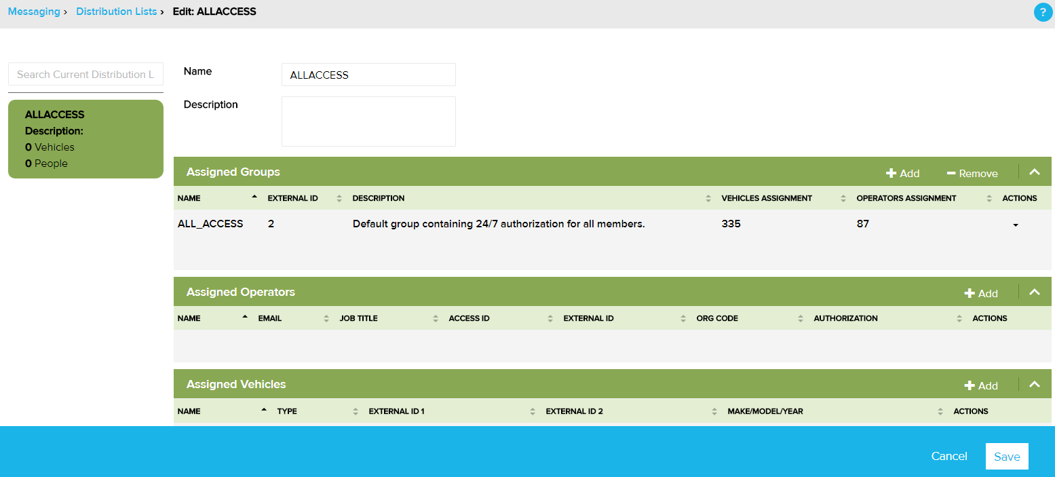The image size is (1055, 477).
Task: Click the Add icon in Assigned Operators header
Action: (x=981, y=293)
